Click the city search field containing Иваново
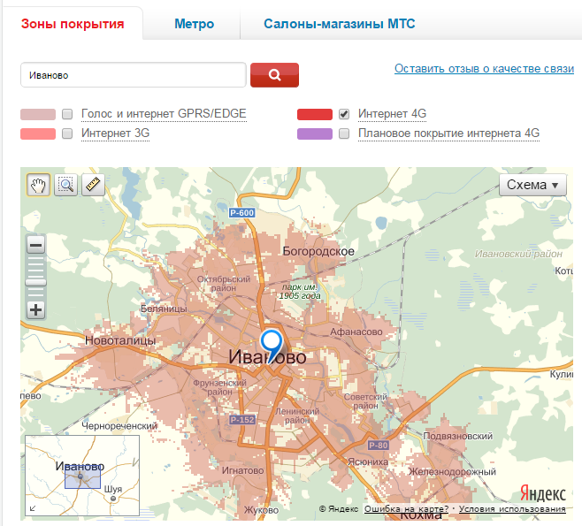The width and height of the screenshot is (582, 526). [133, 75]
